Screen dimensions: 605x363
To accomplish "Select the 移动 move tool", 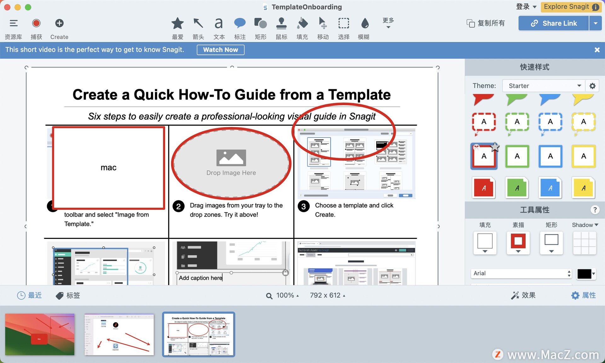I will coord(323,23).
